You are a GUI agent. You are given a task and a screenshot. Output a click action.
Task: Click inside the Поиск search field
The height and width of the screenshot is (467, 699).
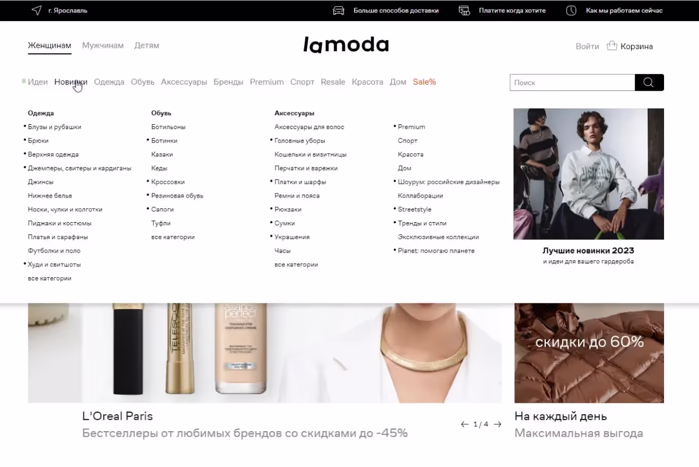click(572, 83)
